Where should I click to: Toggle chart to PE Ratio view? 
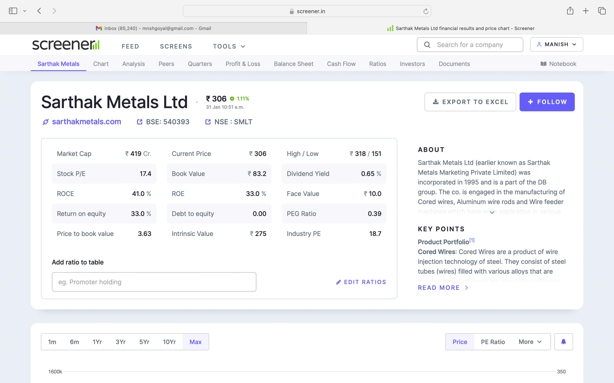493,342
